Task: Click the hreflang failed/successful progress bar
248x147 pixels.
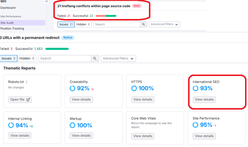Action: [106, 16]
